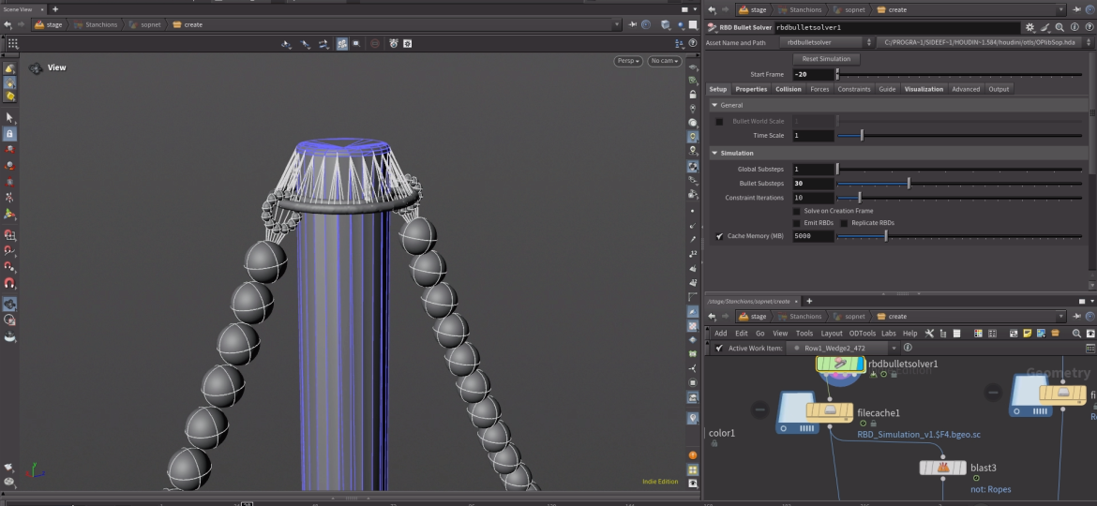The width and height of the screenshot is (1097, 506).
Task: Switch to the Constraints tab
Action: point(853,89)
